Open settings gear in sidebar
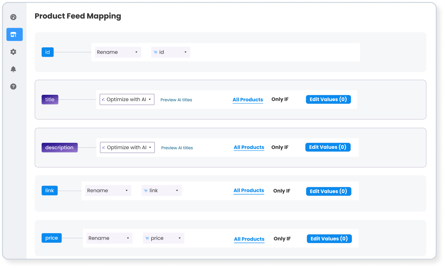 click(13, 52)
